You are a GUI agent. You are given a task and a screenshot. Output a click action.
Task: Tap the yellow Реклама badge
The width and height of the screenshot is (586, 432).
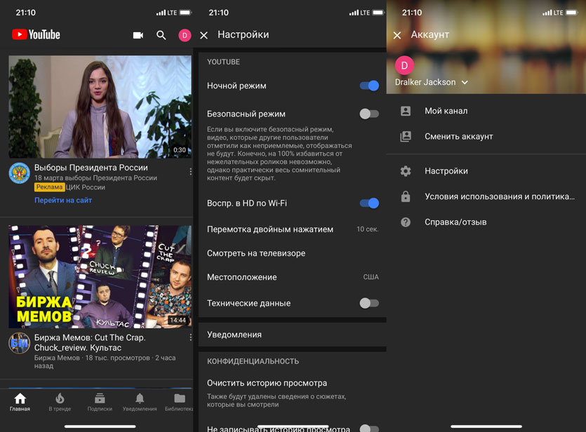point(49,187)
